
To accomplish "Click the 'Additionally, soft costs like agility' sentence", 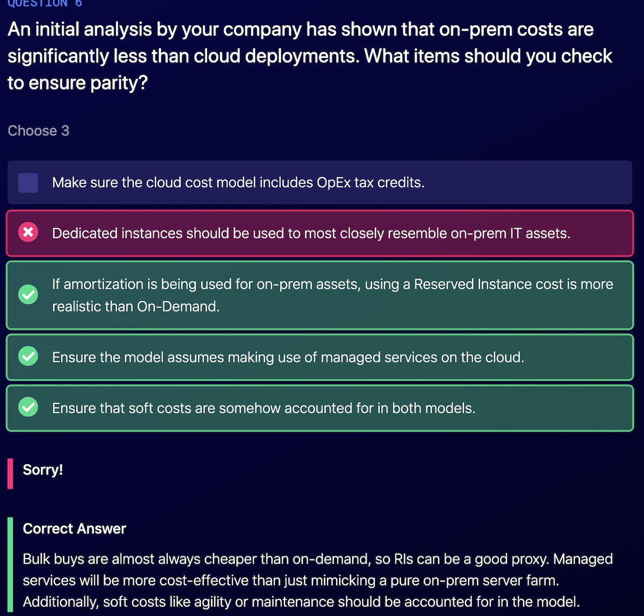I will click(x=301, y=602).
